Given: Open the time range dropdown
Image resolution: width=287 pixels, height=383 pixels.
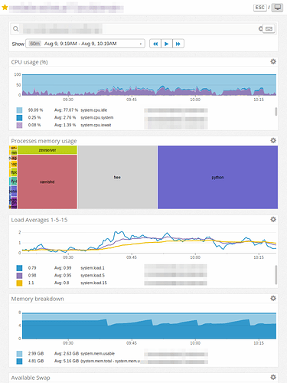Looking at the screenshot, I should [85, 44].
